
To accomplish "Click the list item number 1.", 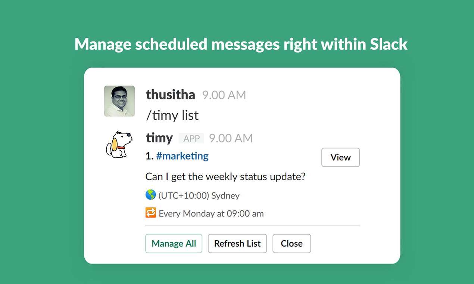I will [149, 156].
